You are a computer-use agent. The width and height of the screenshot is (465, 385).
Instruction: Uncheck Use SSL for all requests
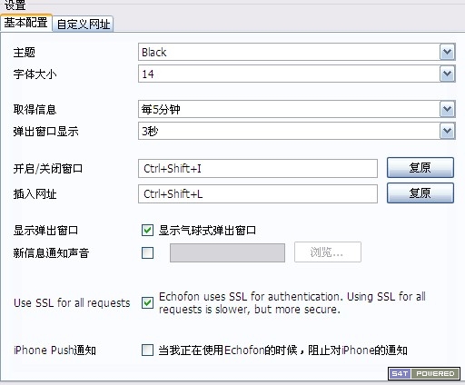click(147, 302)
